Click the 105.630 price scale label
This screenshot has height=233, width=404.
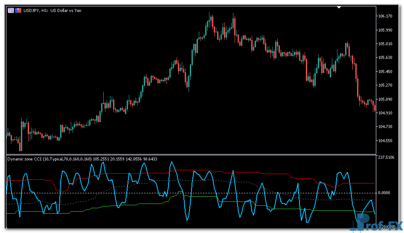tap(385, 58)
